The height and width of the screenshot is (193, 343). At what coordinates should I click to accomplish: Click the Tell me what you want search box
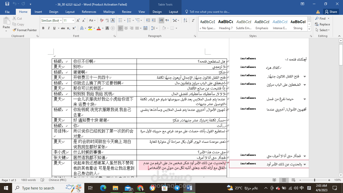click(208, 12)
